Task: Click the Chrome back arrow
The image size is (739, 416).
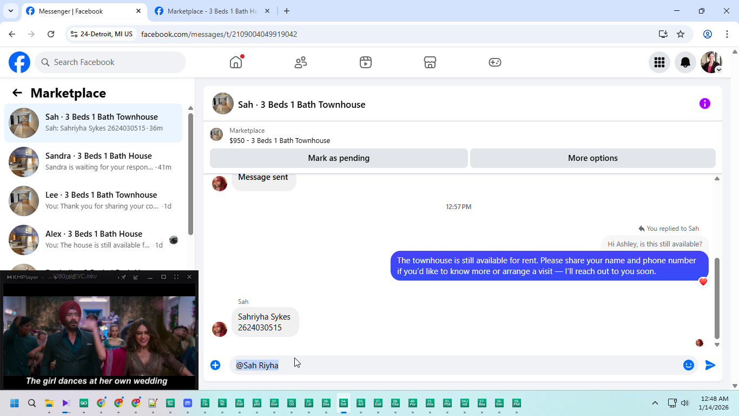Action: [12, 34]
